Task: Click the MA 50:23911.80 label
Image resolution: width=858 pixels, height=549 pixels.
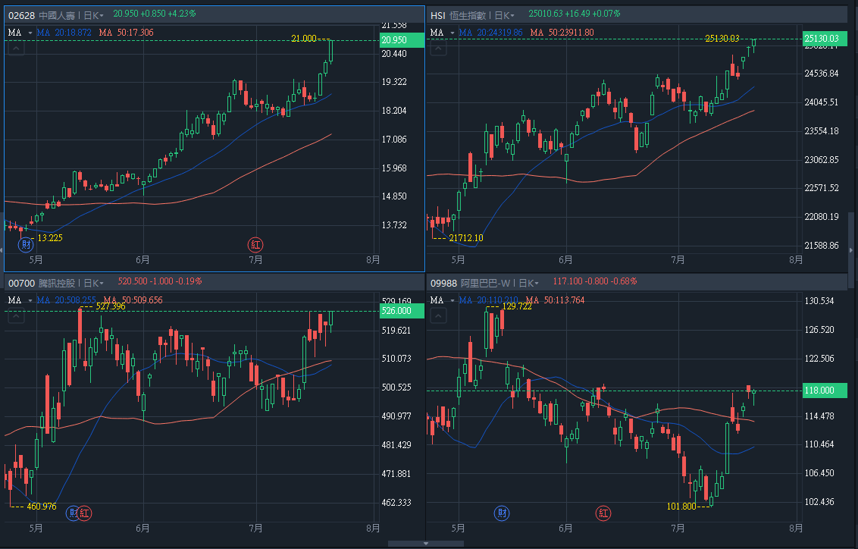Action: tap(562, 33)
